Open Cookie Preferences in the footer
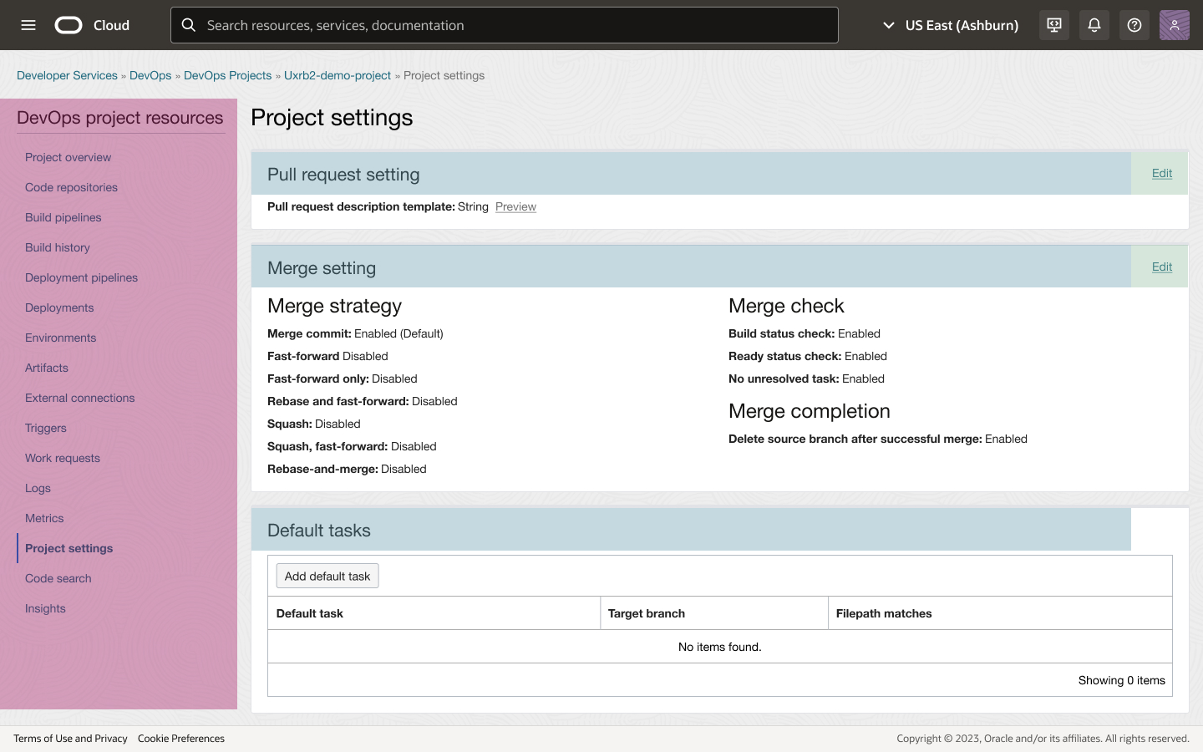The width and height of the screenshot is (1203, 752). [x=181, y=739]
